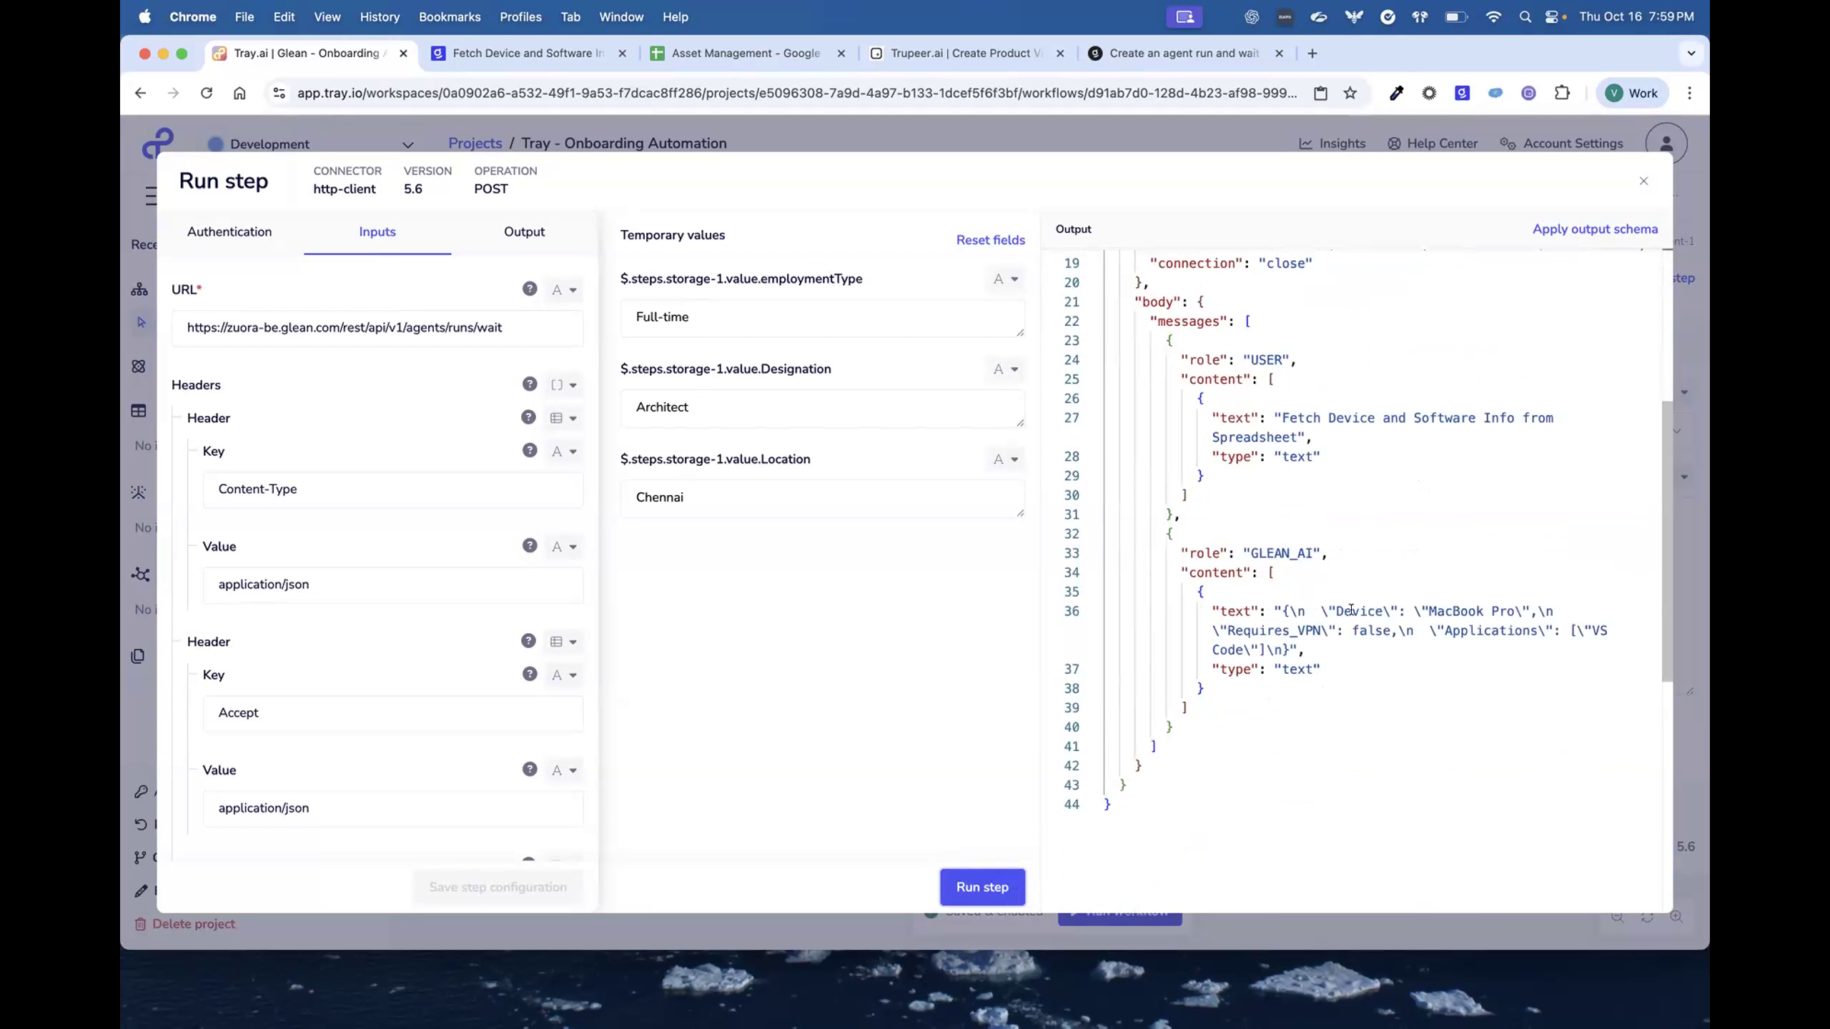1830x1029 pixels.
Task: Click the user avatar in the top right
Action: point(1666,143)
